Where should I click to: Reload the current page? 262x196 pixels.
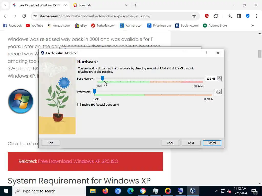point(24,16)
